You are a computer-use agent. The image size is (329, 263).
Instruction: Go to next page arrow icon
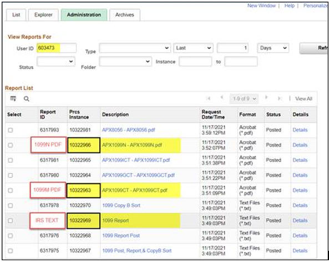tap(266, 97)
